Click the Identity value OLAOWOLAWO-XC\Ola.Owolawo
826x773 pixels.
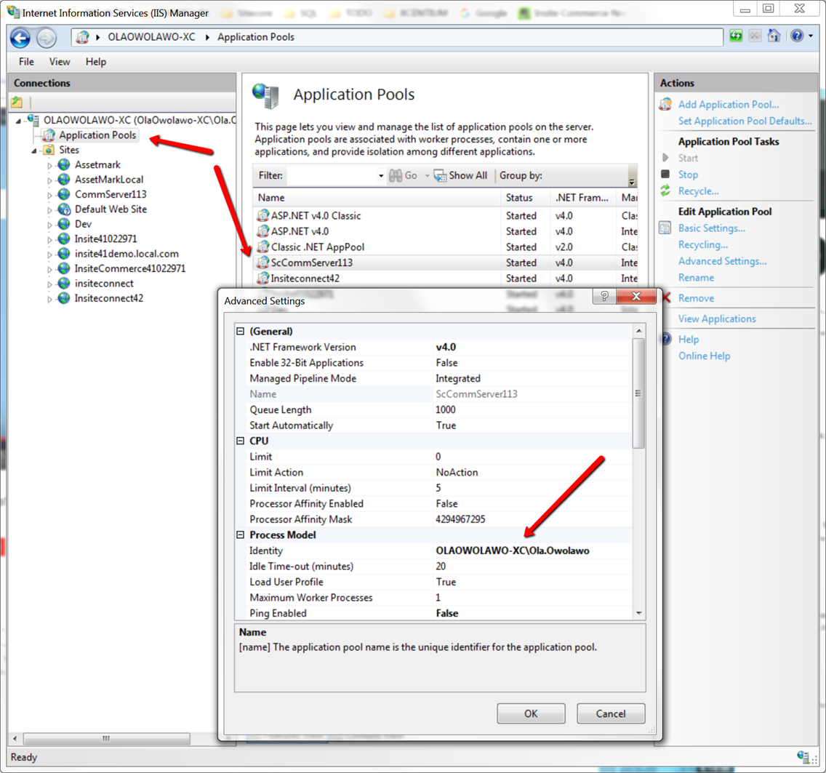(513, 550)
